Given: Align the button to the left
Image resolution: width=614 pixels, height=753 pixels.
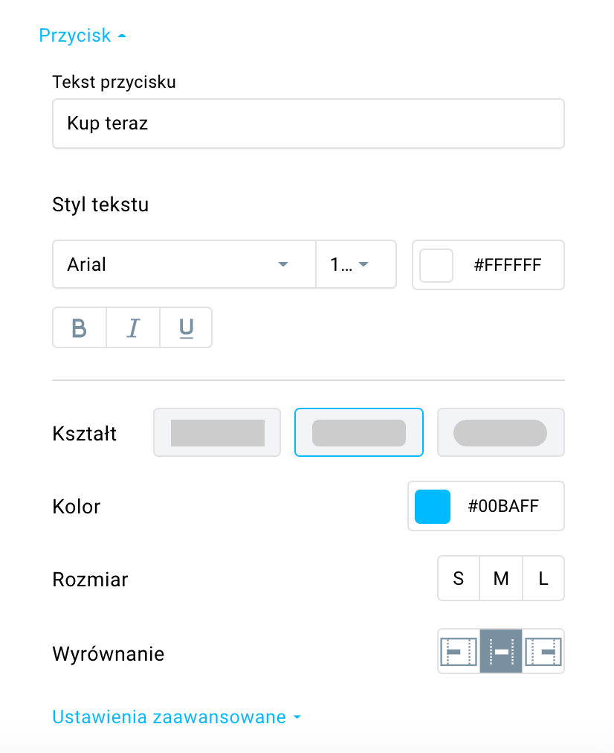Looking at the screenshot, I should pyautogui.click(x=459, y=651).
